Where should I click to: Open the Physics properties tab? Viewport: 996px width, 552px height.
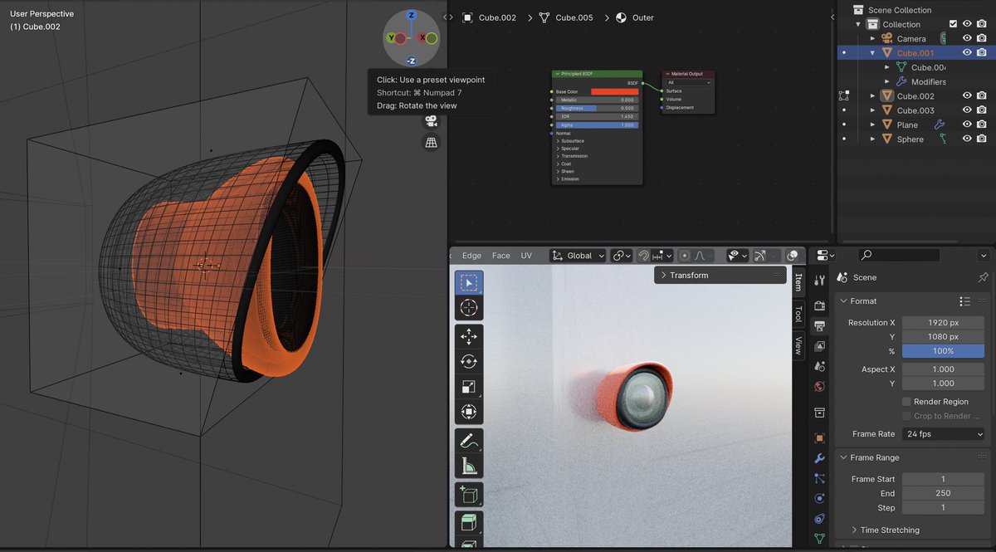coord(820,498)
